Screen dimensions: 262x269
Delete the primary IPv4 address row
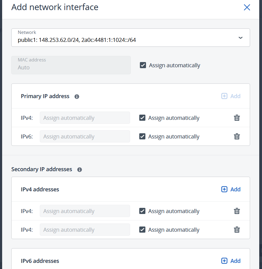coord(237,118)
